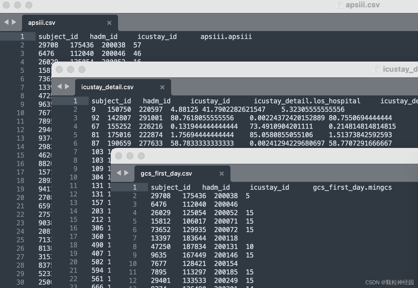
Task: Click 'subject_id' header in the apsiii.csv window
Action: point(58,37)
